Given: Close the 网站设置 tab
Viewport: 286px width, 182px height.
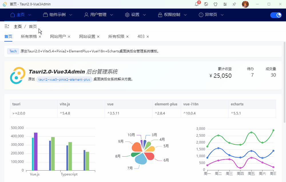Looking at the screenshot, I should point(98,37).
